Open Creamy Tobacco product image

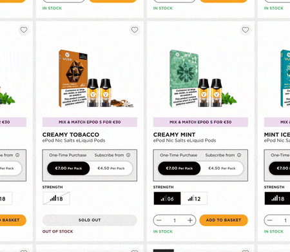[95, 79]
